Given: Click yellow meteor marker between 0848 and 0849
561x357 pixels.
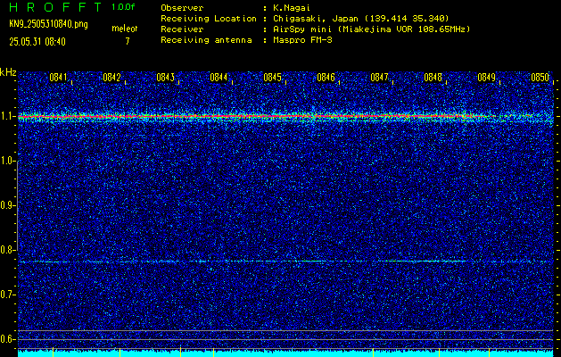Looking at the screenshot, I should 489,352.
